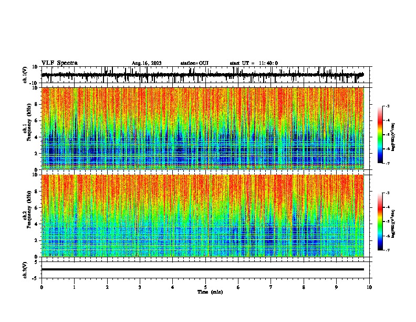Click the ch.1 PSD color scale bar
This screenshot has height=322, width=416.
click(x=380, y=135)
